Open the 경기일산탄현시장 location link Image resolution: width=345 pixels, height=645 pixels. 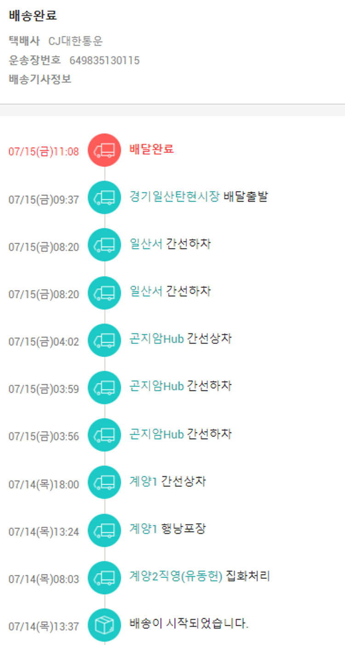pos(174,197)
